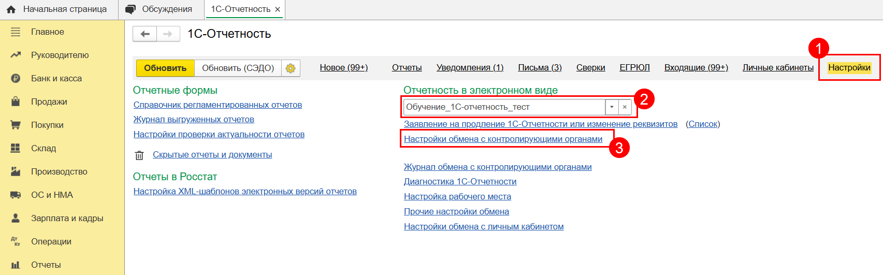Open Настройки обмена с контролирующими органами
Image resolution: width=883 pixels, height=275 pixels.
pos(503,139)
